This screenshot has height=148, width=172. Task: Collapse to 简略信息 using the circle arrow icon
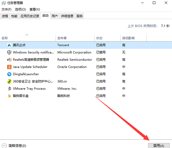point(4,146)
